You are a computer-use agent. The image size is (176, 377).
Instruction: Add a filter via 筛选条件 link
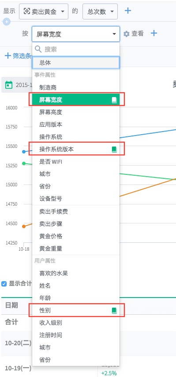click(18, 56)
